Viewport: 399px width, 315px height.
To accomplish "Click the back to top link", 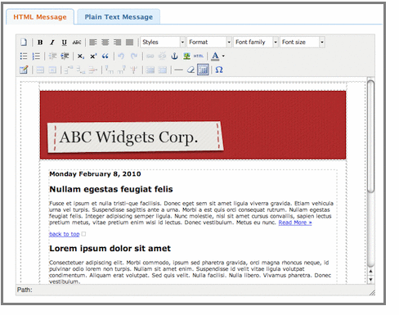I will coord(65,234).
